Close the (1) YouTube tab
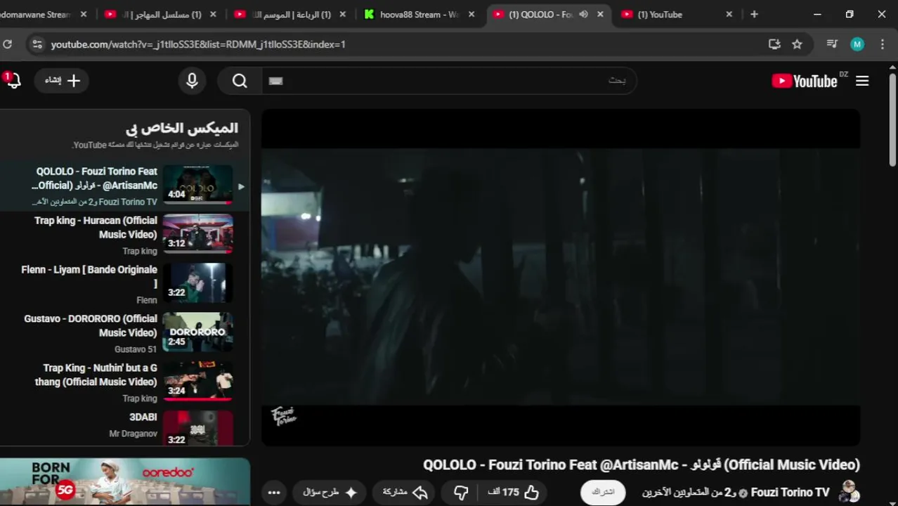 click(x=729, y=14)
